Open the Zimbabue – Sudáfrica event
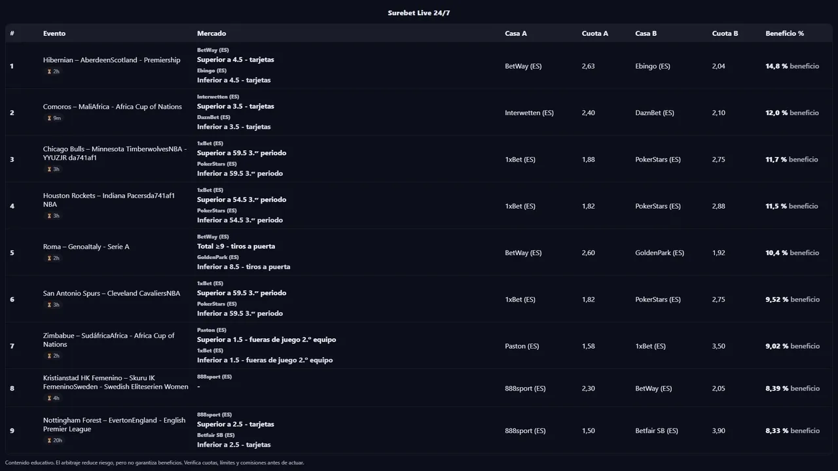Screen dimensions: 838x471 [x=109, y=340]
